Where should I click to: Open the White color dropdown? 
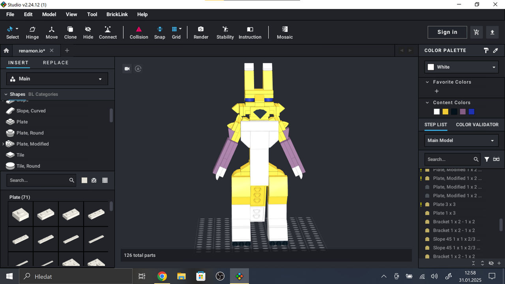462,67
